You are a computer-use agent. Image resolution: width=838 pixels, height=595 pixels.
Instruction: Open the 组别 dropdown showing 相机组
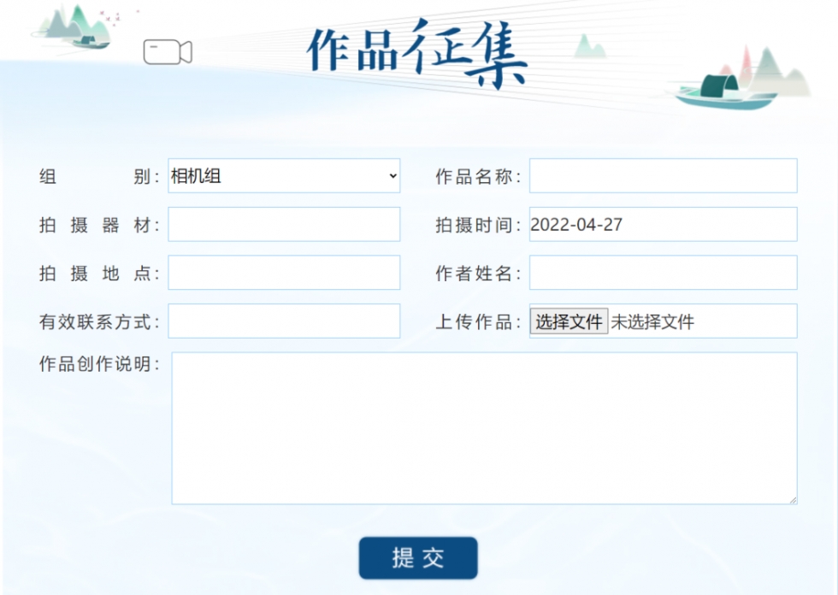point(284,176)
